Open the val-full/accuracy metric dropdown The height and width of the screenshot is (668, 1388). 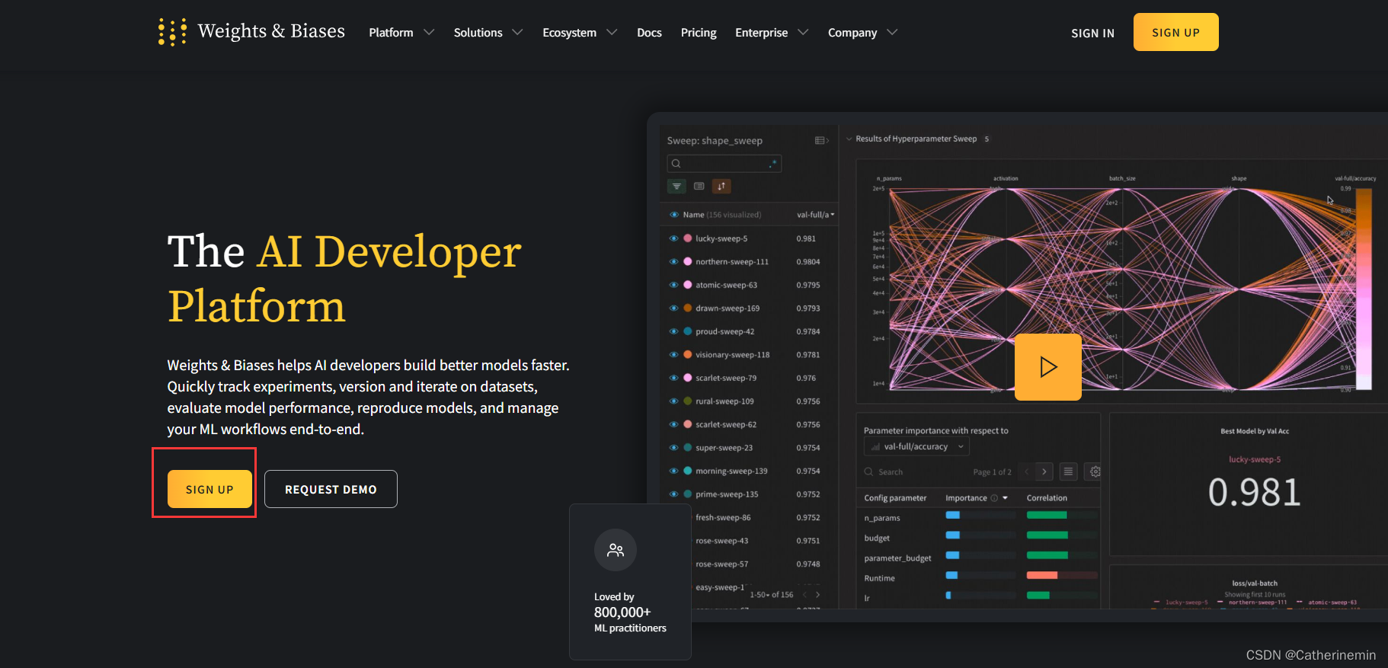(917, 447)
